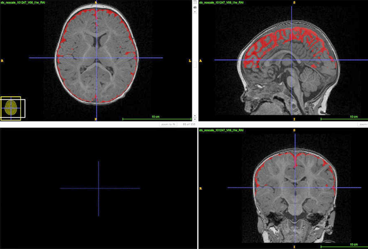Step up using the arrow beside the axial scale bar

point(194,115)
